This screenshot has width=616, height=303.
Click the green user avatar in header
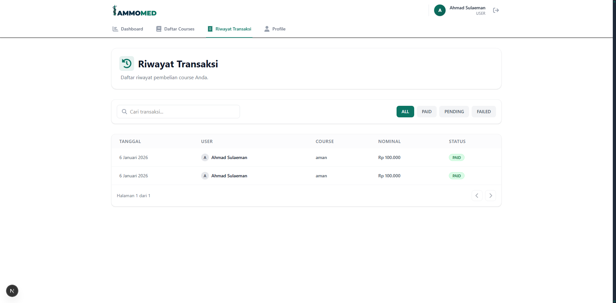pos(440,10)
